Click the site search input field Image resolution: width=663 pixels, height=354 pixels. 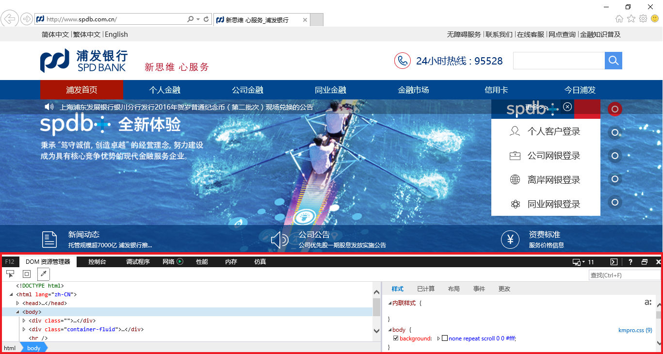559,61
